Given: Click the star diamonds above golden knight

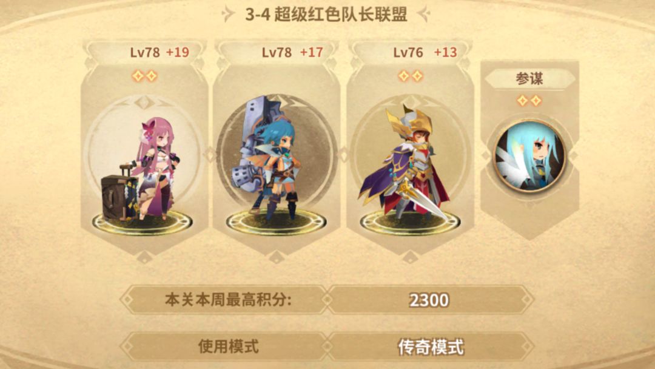Looking at the screenshot, I should 410,76.
